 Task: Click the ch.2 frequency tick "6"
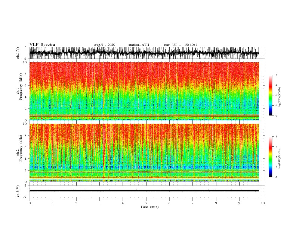click(26, 147)
